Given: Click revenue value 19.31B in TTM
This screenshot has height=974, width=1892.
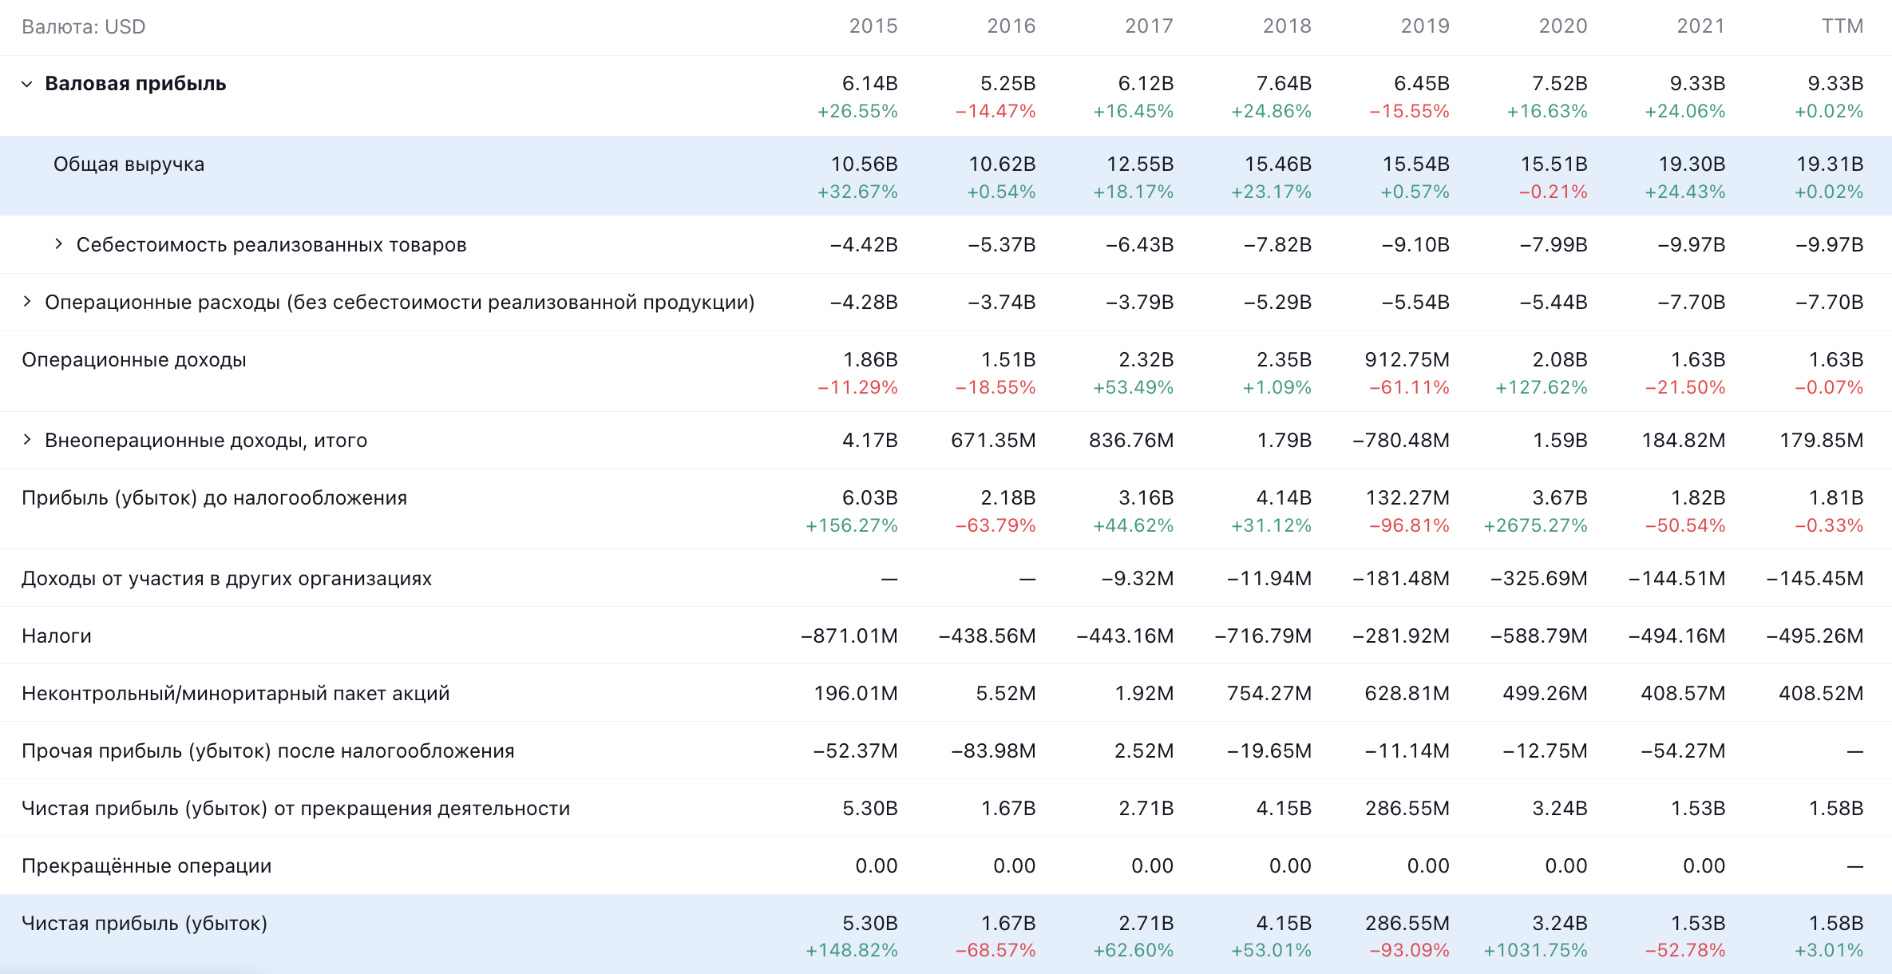Looking at the screenshot, I should tap(1830, 164).
